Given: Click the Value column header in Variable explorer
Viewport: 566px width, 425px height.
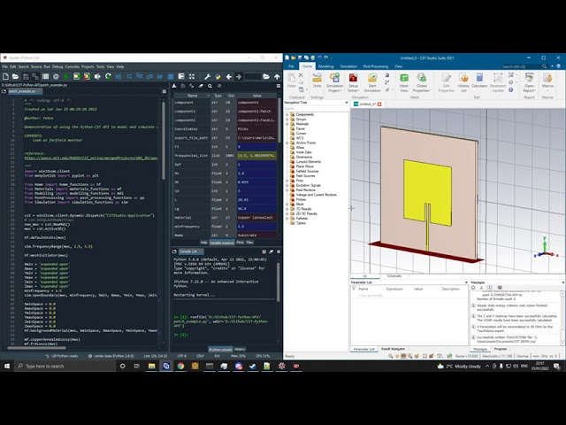Looking at the screenshot, I should tap(256, 96).
